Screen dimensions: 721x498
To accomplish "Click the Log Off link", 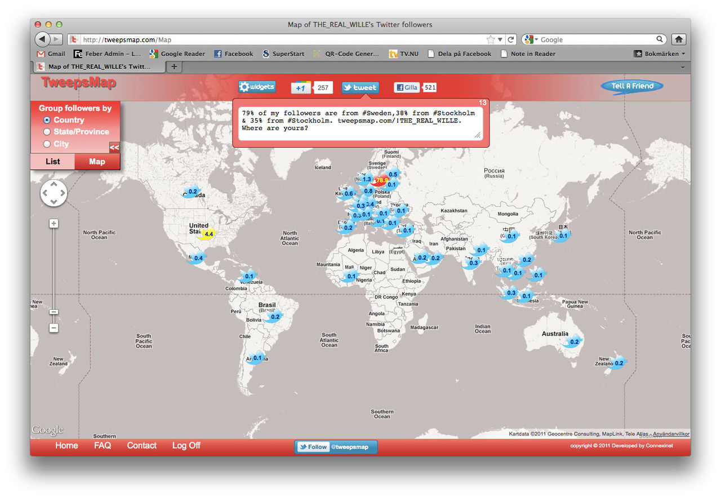I will [186, 445].
